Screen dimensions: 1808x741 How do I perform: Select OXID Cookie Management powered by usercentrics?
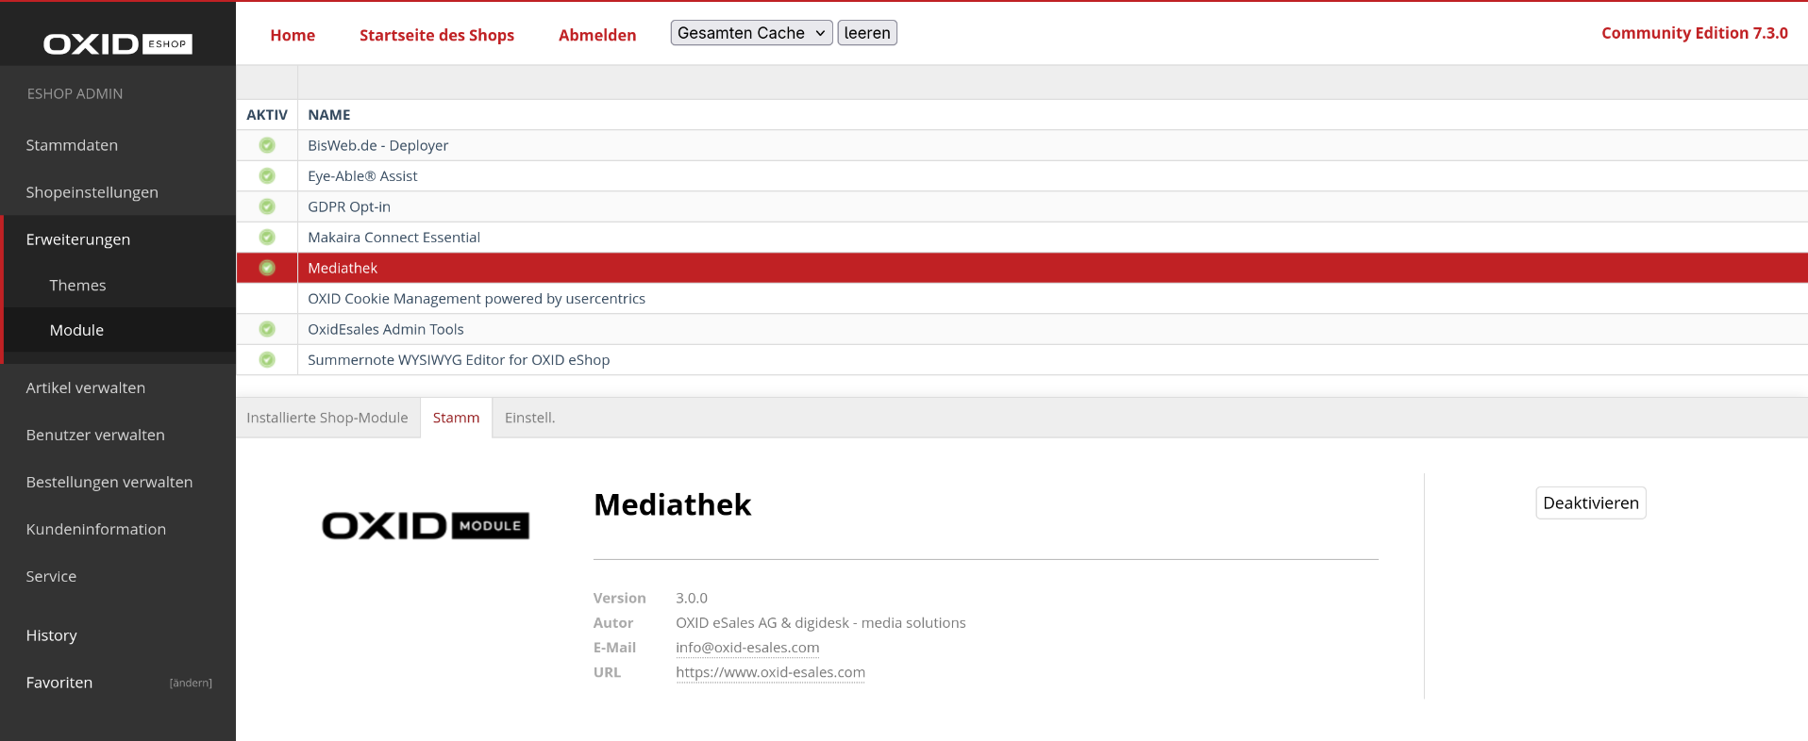[1022, 299]
